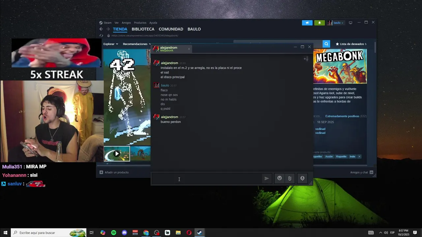The width and height of the screenshot is (422, 237).
Task: Click baulo's name in chat
Action: pos(165,86)
